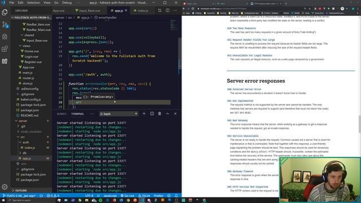Click the compare changes icon in the editor toolbar
Viewport: 361px width, 203px height.
click(160, 11)
